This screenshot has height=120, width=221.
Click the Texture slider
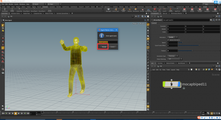coord(199,51)
